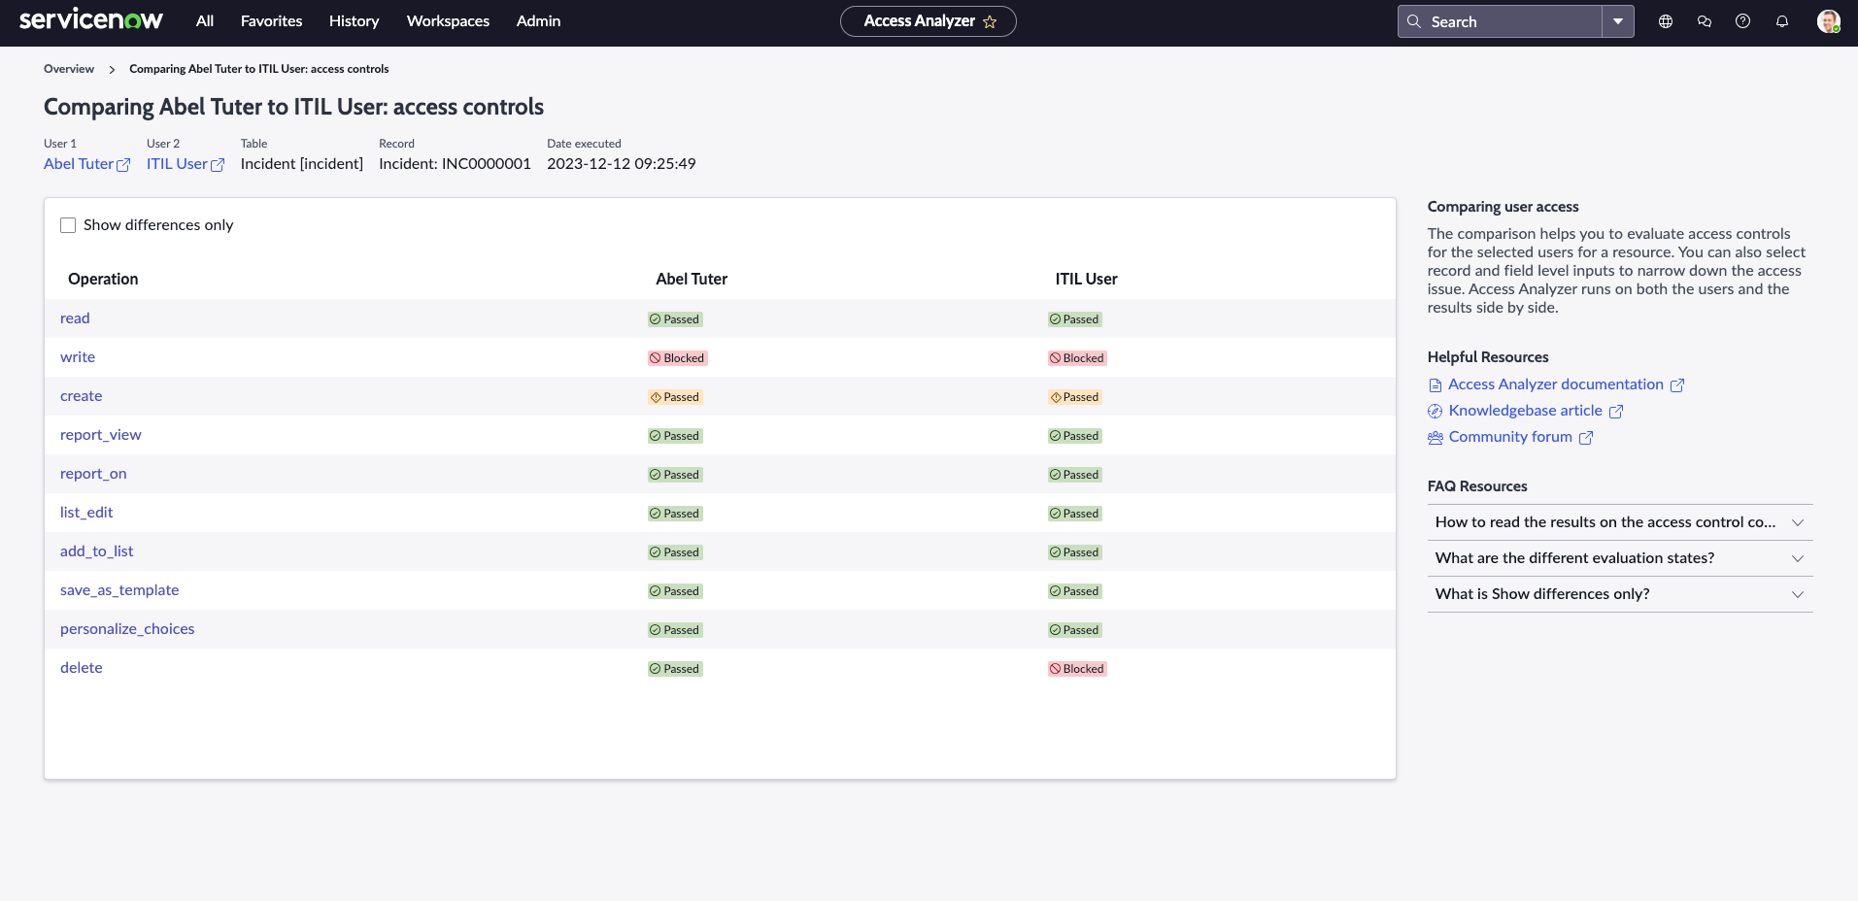Click ITIL User's Blocked badge for delete
The height and width of the screenshot is (901, 1858).
(1077, 669)
